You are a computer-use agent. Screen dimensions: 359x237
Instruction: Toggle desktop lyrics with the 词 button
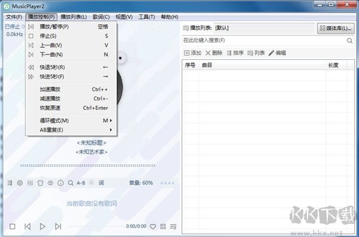(101, 183)
